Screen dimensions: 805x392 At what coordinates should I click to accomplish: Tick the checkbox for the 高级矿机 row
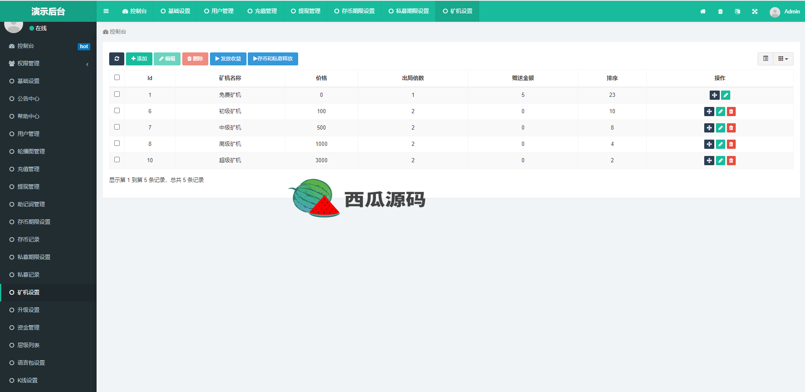coord(117,143)
